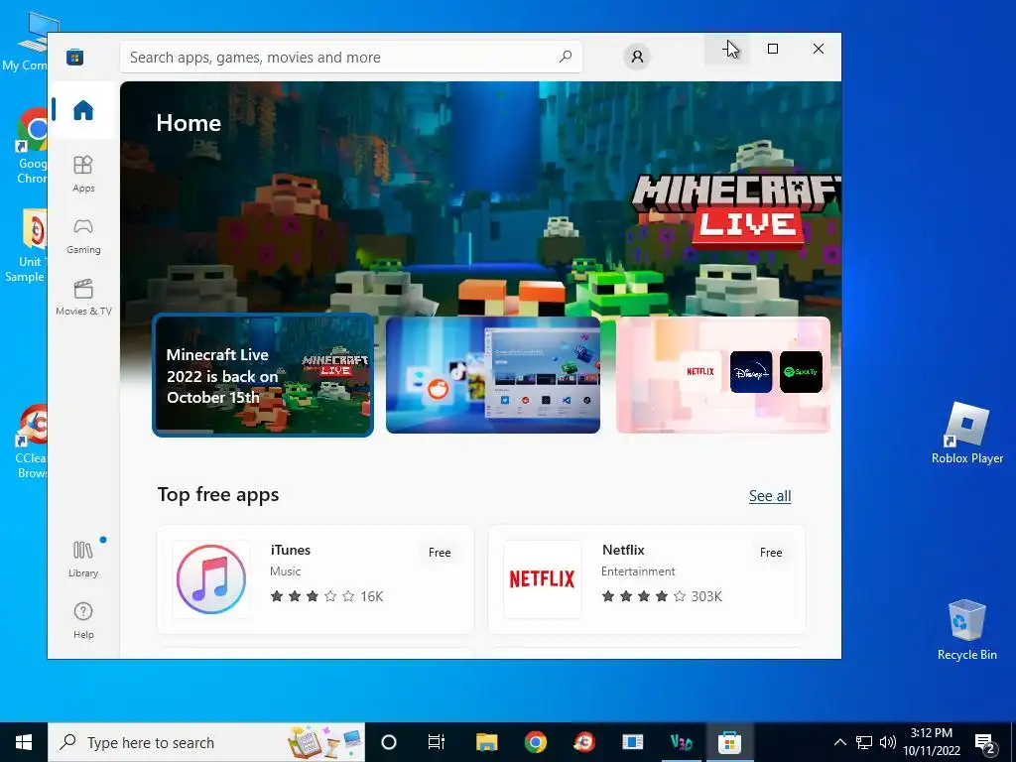Open the taskbar clock showing 3:12 PM

click(x=932, y=742)
